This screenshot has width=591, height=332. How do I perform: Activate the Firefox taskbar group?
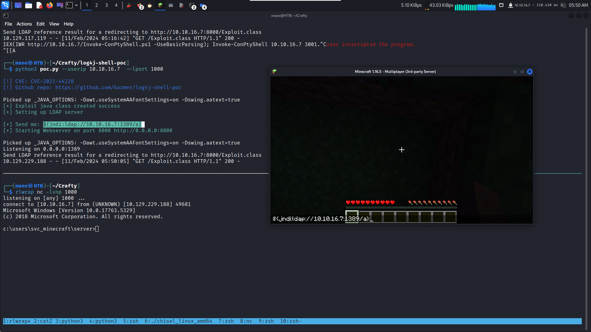140,6
